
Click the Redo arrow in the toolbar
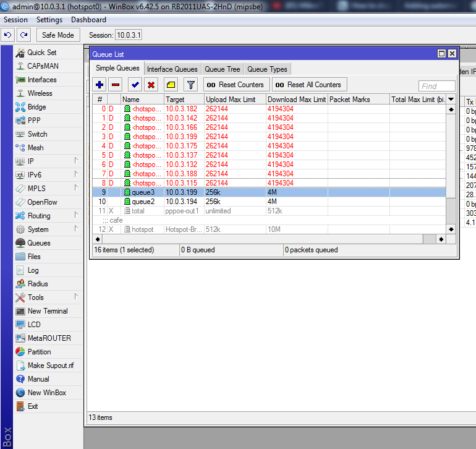(23, 35)
